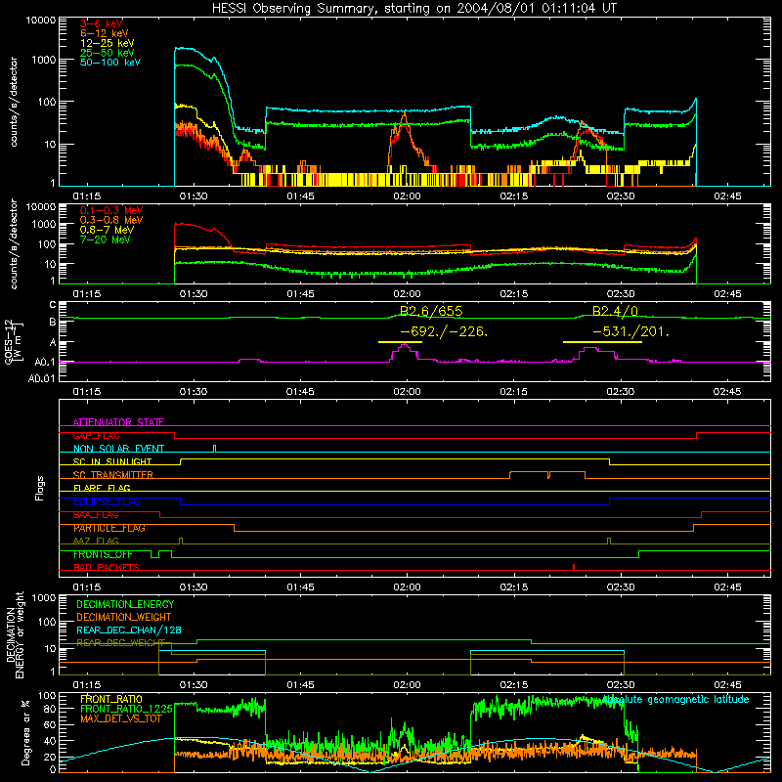Click the vertical Flags axis title

pos(40,488)
